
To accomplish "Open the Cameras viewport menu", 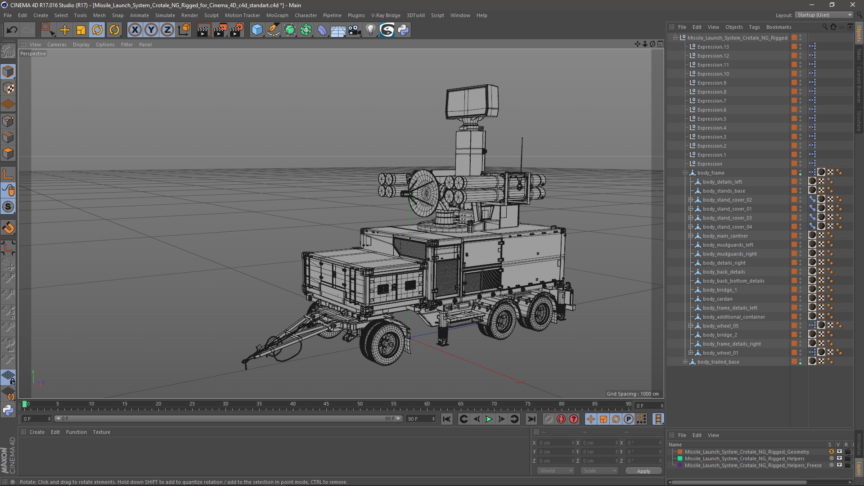I will click(57, 45).
